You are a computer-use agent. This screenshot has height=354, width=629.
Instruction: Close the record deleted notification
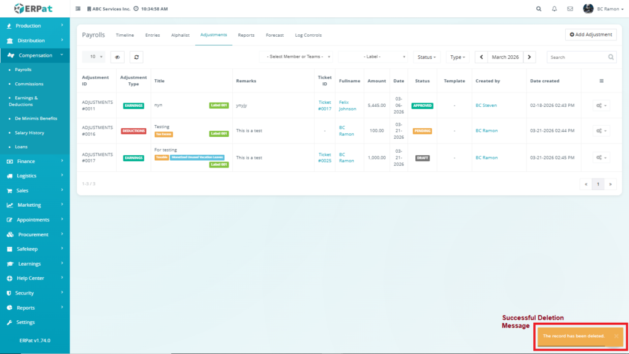coord(616,336)
